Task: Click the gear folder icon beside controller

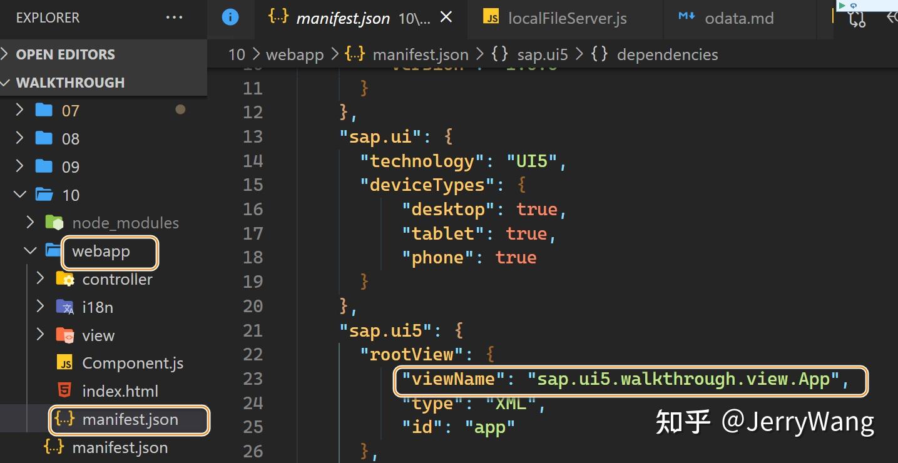Action: (66, 279)
